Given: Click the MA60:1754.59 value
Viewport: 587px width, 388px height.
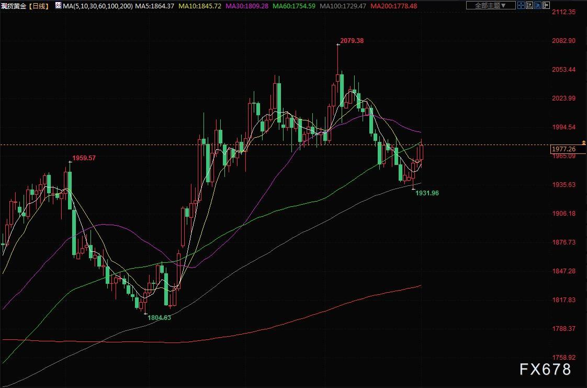Looking at the screenshot, I should pos(294,6).
